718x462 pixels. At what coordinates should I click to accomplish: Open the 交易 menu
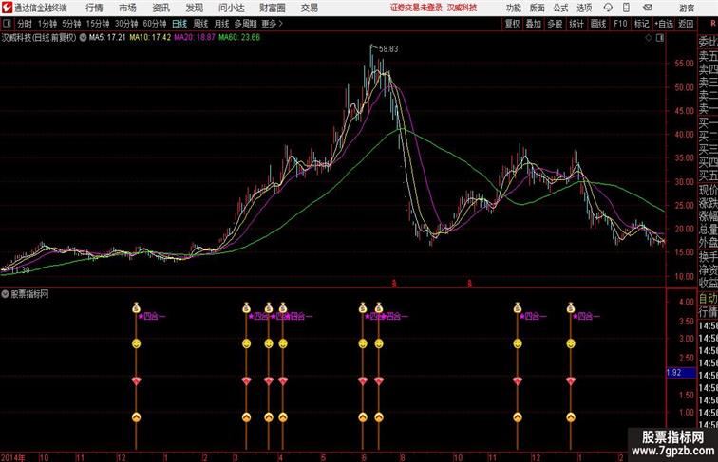(310, 8)
